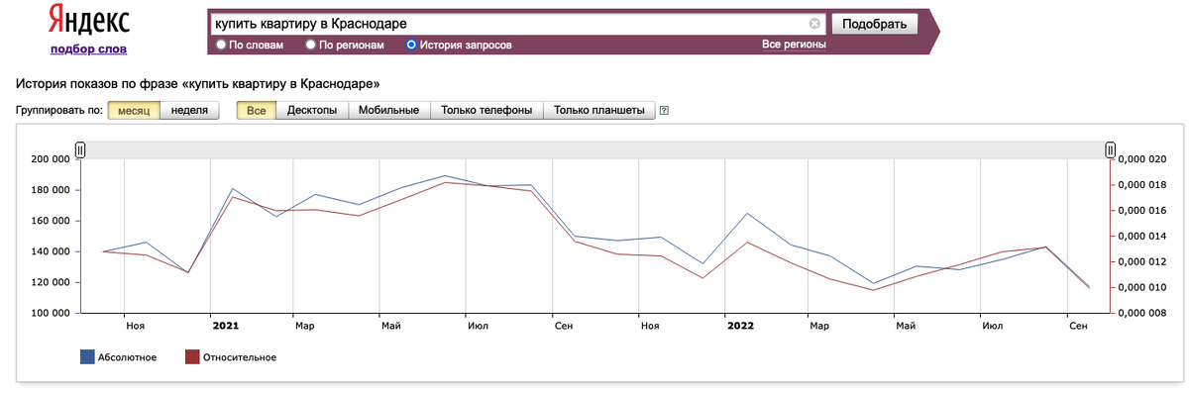1189x394 pixels.
Task: Open the green help question mark icon
Action: (x=664, y=111)
